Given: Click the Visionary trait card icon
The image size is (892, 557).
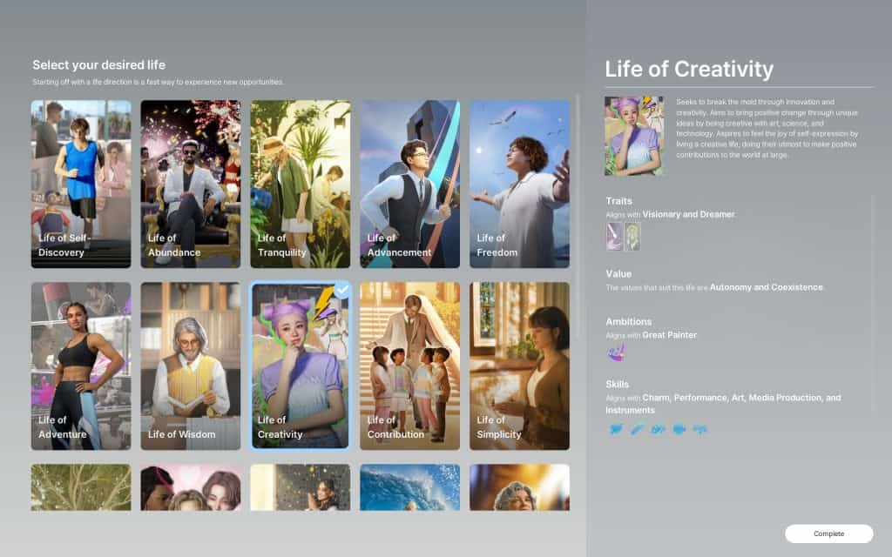Looking at the screenshot, I should [x=614, y=236].
